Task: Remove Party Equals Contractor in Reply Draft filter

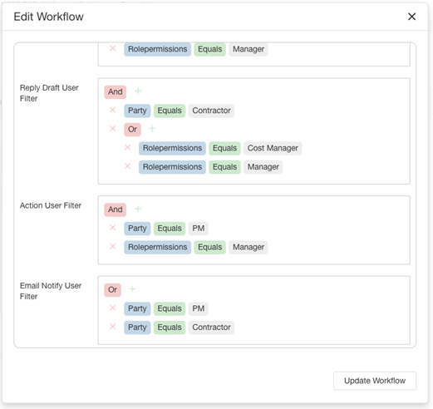Action: [x=113, y=110]
